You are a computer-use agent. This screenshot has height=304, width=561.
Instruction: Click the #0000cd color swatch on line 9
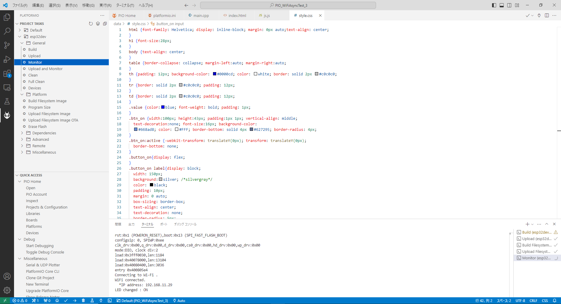pyautogui.click(x=214, y=74)
